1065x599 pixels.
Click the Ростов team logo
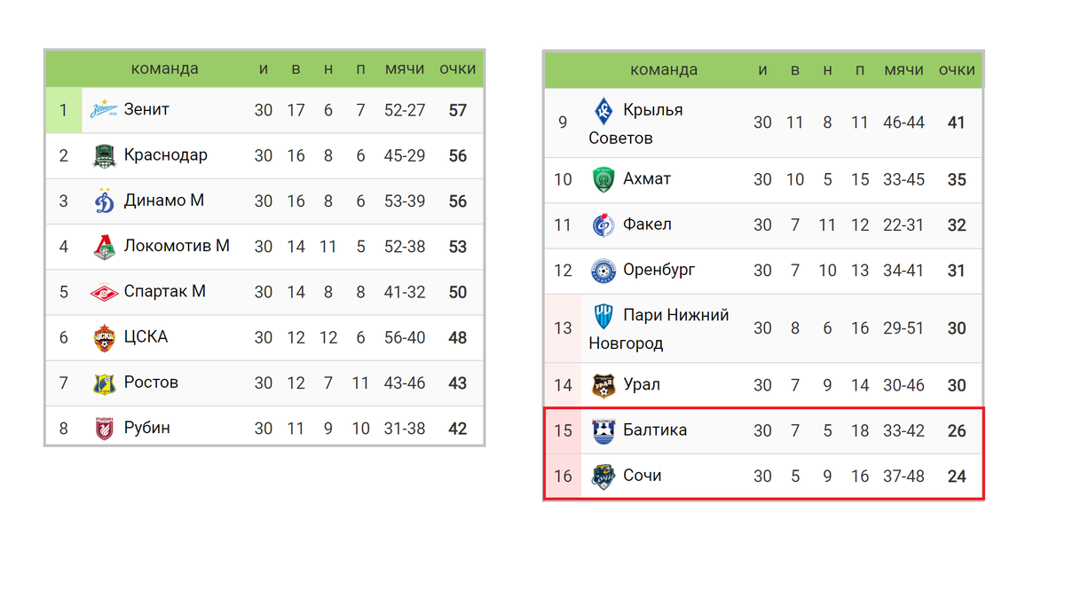pyautogui.click(x=104, y=383)
